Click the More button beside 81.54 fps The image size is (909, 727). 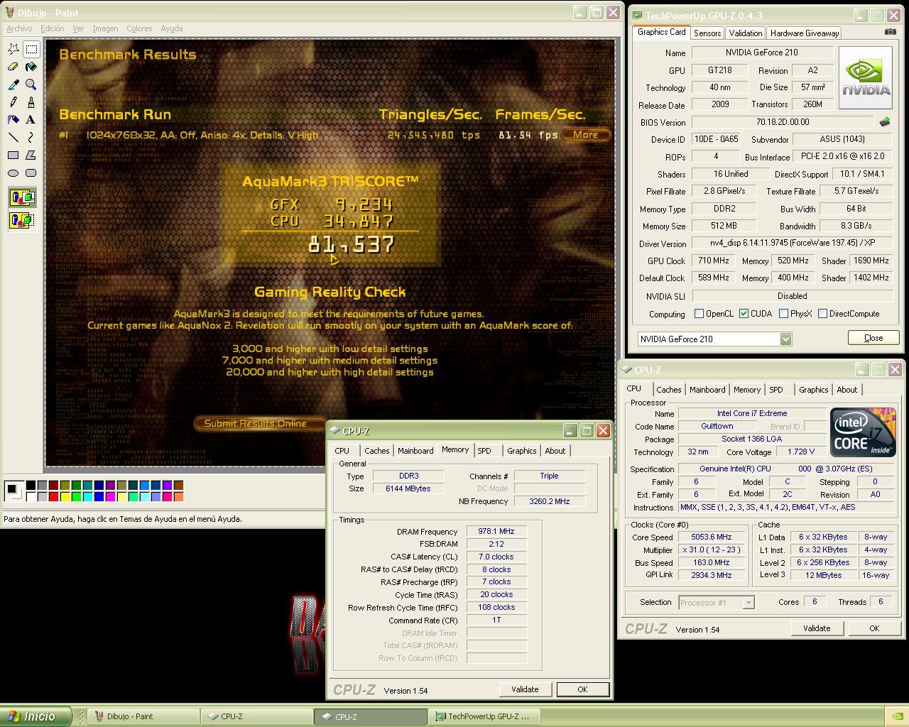tap(586, 135)
